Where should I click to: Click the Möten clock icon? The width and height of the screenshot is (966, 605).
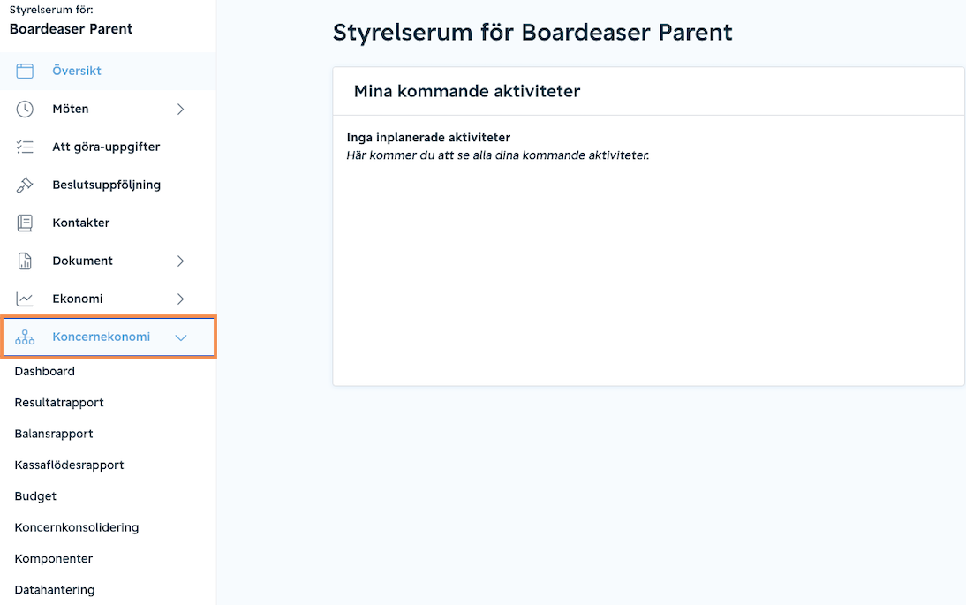pos(25,109)
